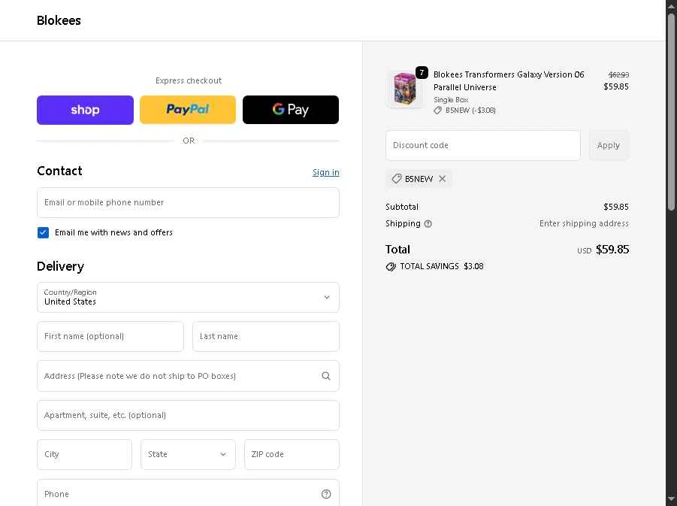This screenshot has height=506, width=677.
Task: Click the tag icon on the B5NEW chip
Action: tap(396, 179)
